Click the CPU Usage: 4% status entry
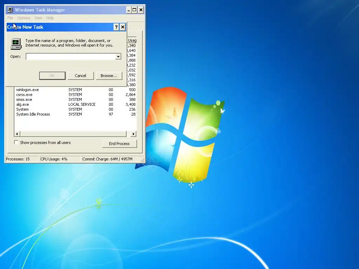The image size is (359, 269). (60, 159)
